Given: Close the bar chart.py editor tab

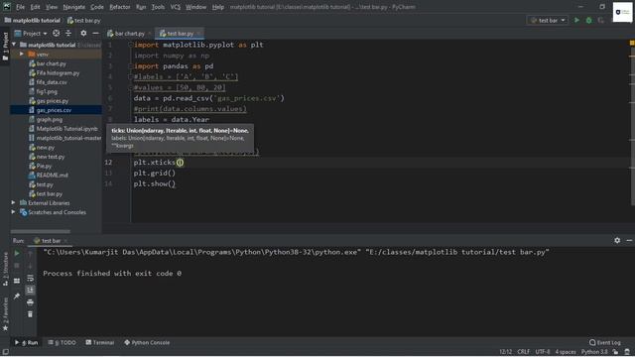Looking at the screenshot, I should tap(150, 33).
